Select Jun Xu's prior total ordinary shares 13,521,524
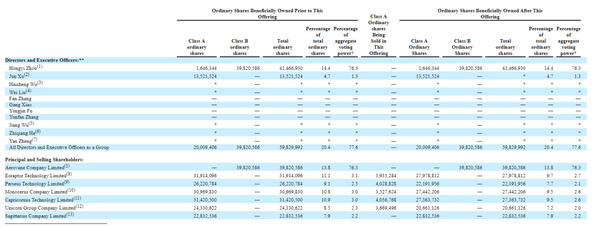The width and height of the screenshot is (595, 228). tap(290, 76)
